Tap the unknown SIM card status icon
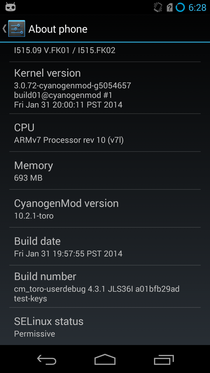Screen dimensions: 210x373 (x=170, y=8)
